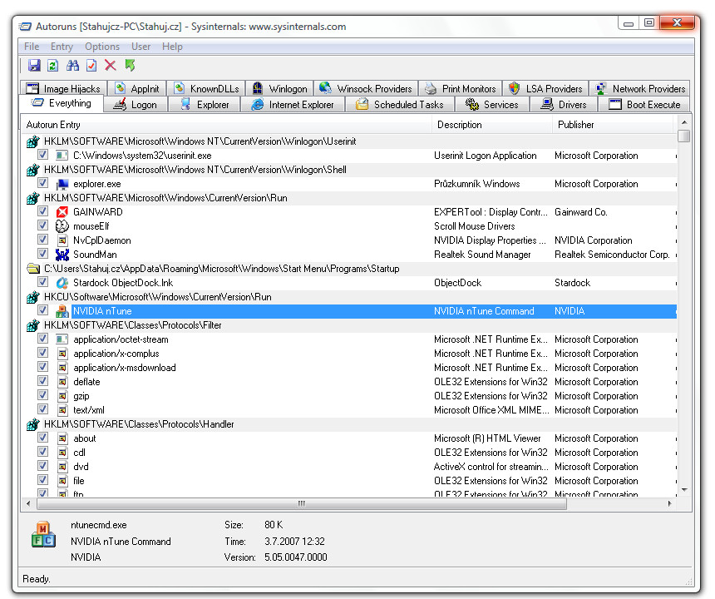
Task: Uncheck the gzip filter checkbox
Action: click(x=43, y=395)
